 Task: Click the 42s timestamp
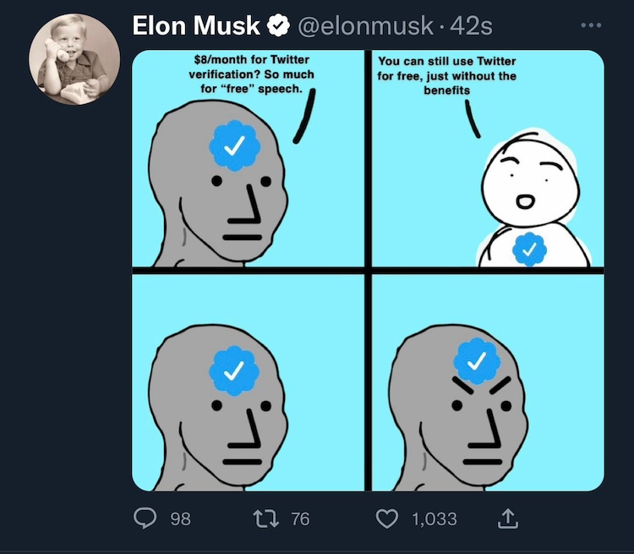tap(472, 26)
